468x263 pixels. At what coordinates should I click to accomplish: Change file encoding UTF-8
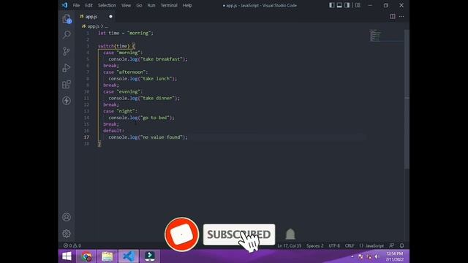click(x=334, y=245)
